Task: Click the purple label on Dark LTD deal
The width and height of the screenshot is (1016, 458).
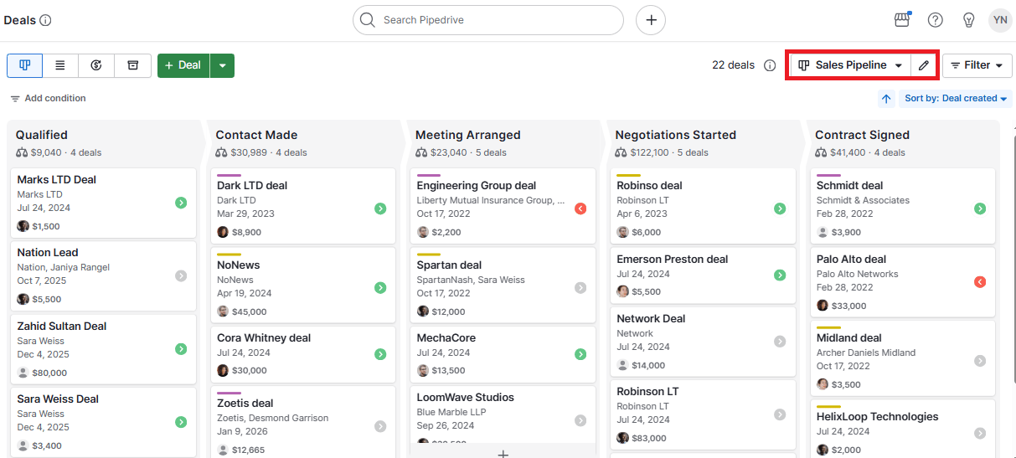Action: click(x=229, y=175)
